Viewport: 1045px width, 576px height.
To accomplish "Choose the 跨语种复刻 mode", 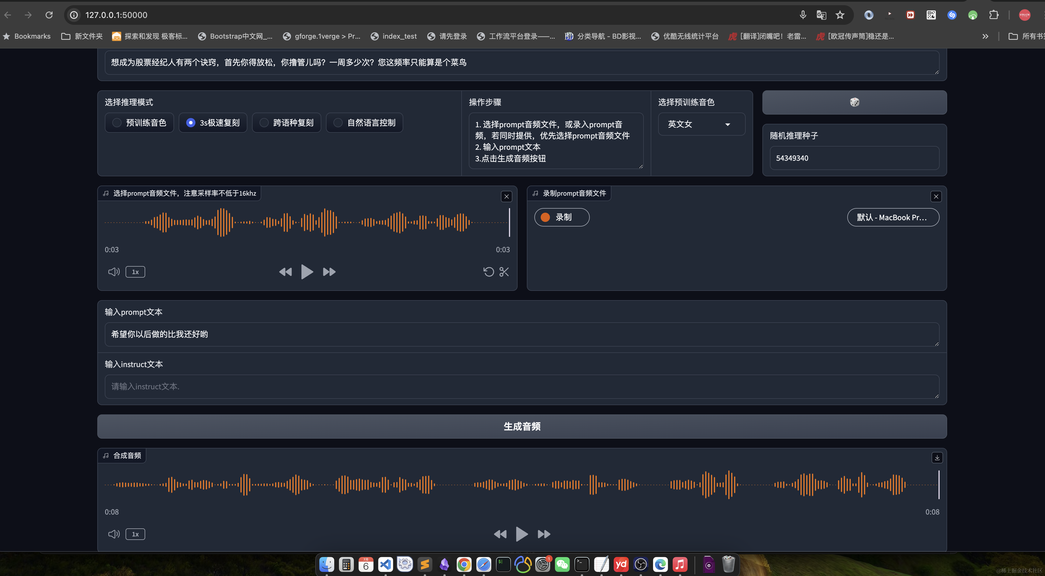I will [286, 123].
